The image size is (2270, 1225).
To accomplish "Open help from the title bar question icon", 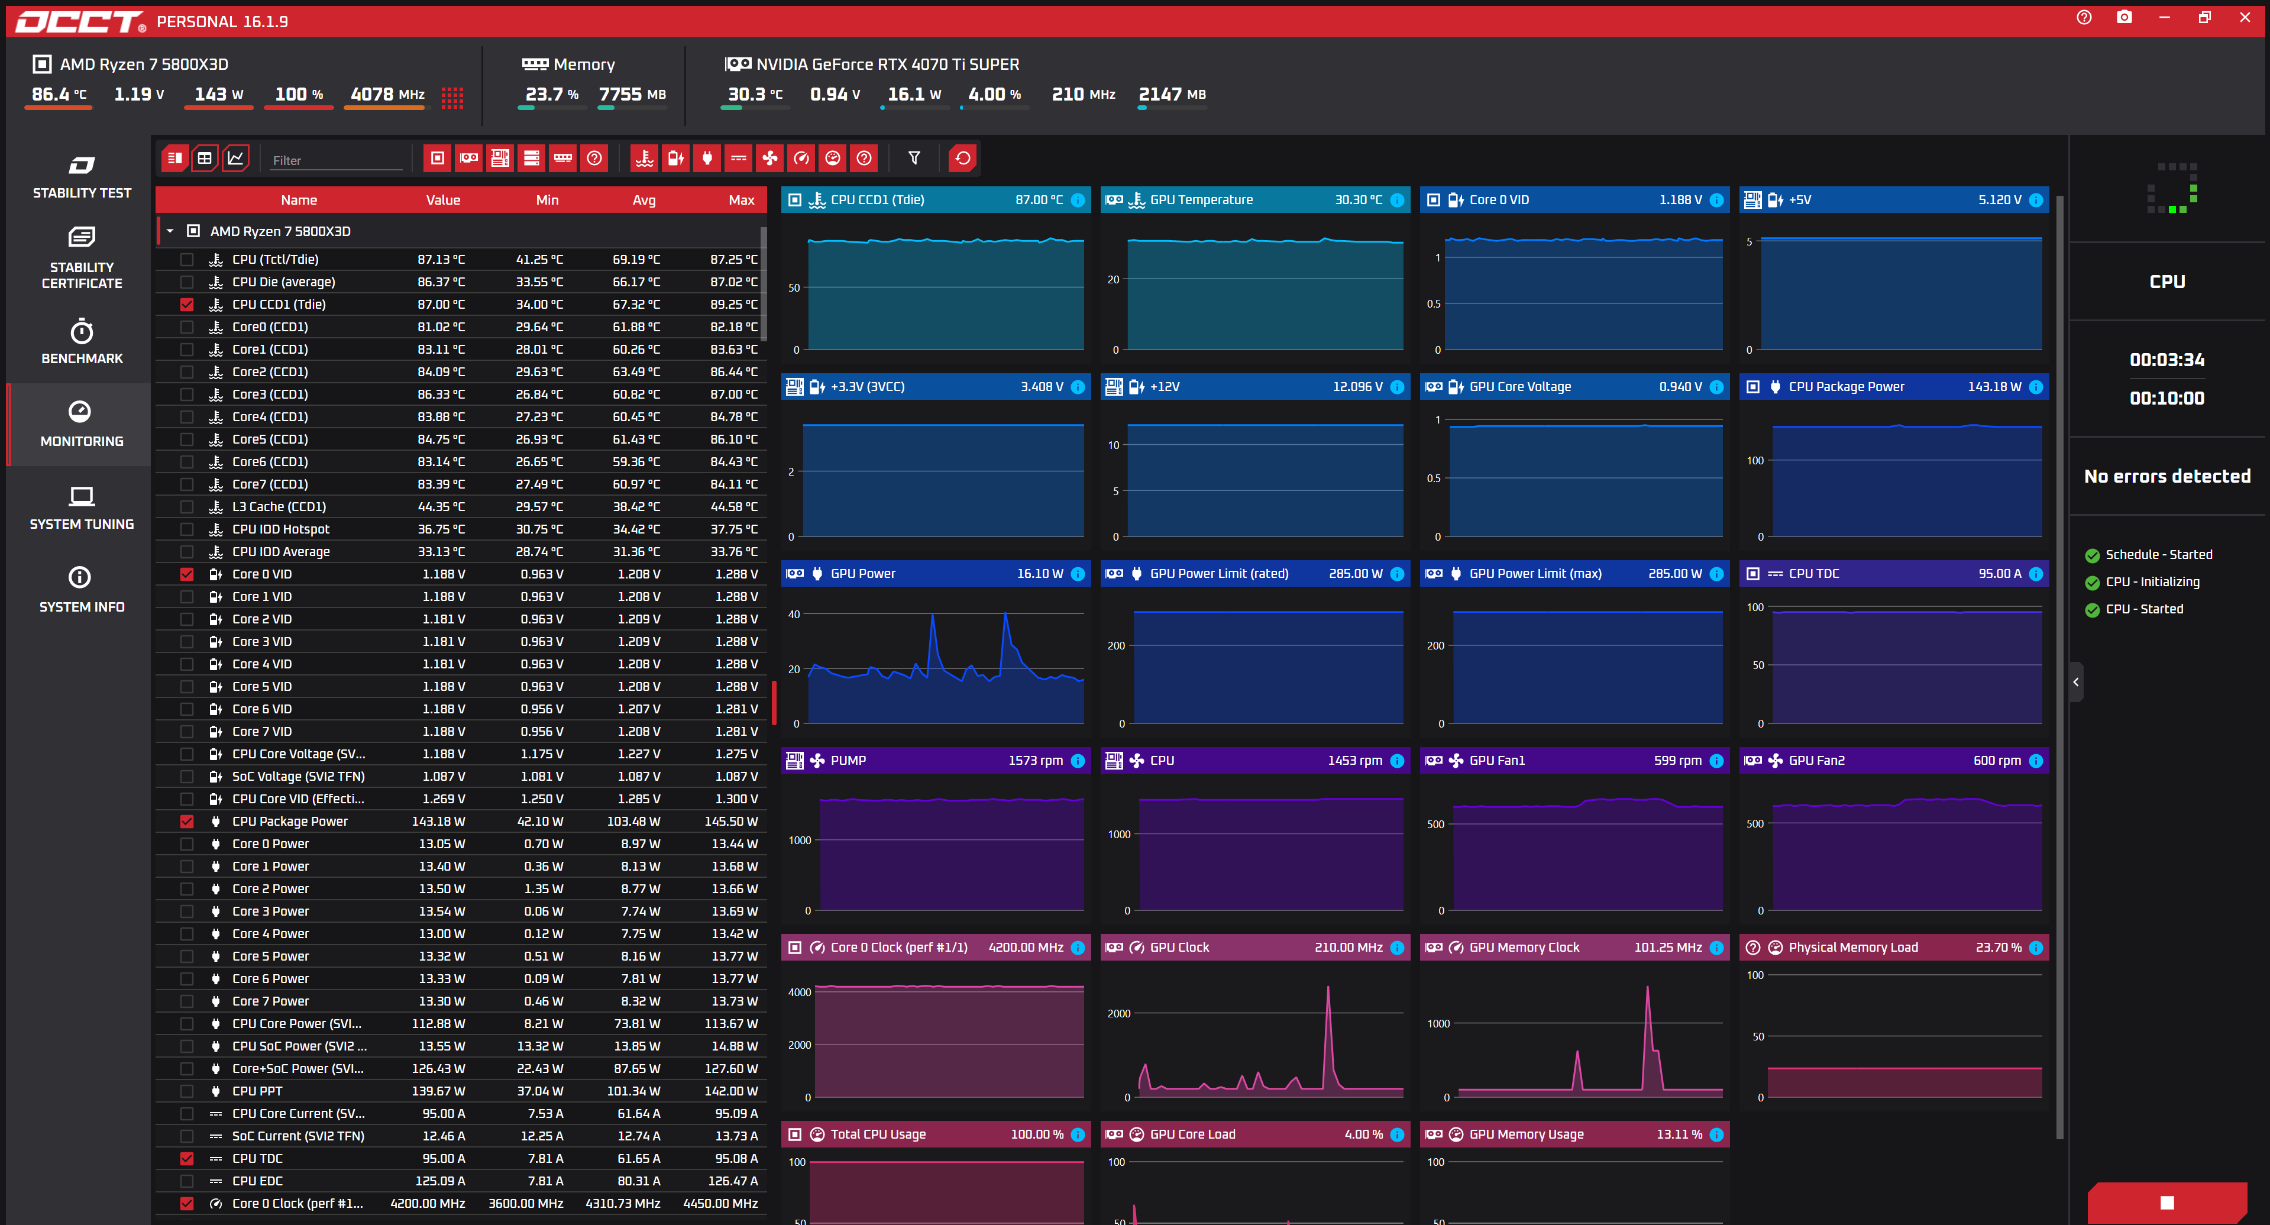I will pyautogui.click(x=2084, y=18).
